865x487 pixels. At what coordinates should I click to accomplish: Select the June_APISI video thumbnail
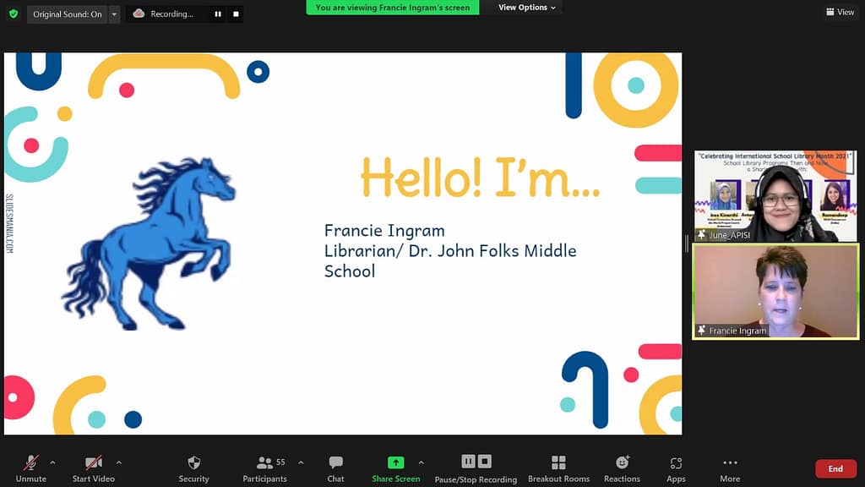775,196
